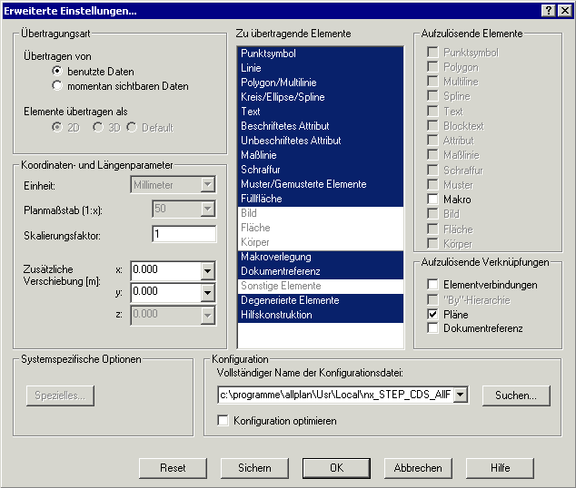The image size is (576, 488).
Task: Select 'Kreis/Ellipse/Spline' list entry
Action: click(x=321, y=97)
